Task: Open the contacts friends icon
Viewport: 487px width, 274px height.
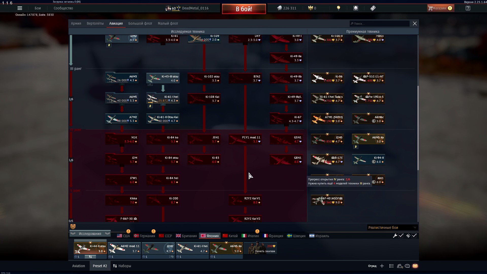Action: (x=400, y=266)
